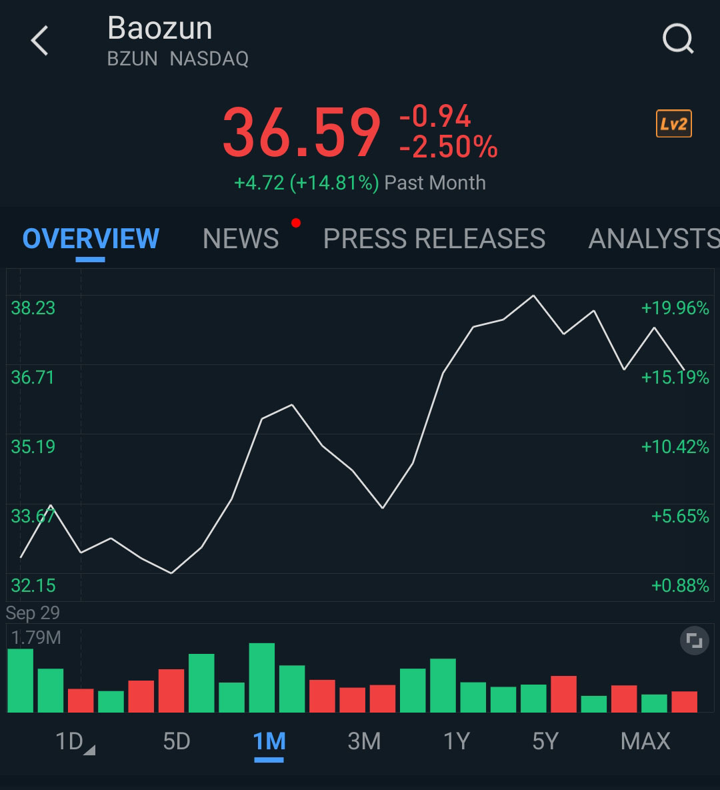Tap the Baozun stock title
This screenshot has height=790, width=720.
[159, 28]
